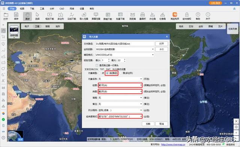
Task: Select the text A tool in left sidebar
Action: [x=3, y=81]
